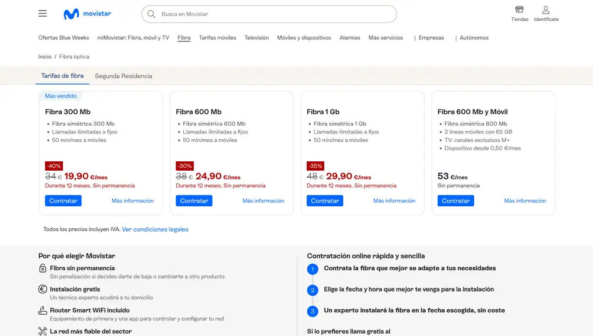The width and height of the screenshot is (593, 336).
Task: Open Más información for Fibra 600 Mb y Móvil
Action: (525, 201)
